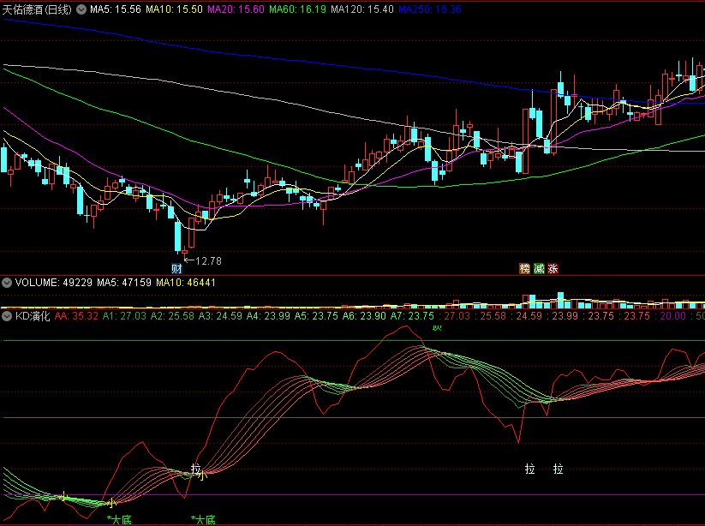Click the VOLUME: 49229 label
This screenshot has width=705, height=526.
(x=54, y=283)
